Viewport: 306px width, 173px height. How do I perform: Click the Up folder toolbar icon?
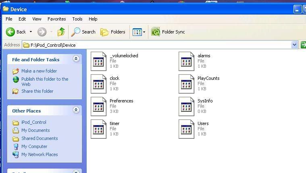[x=61, y=32]
